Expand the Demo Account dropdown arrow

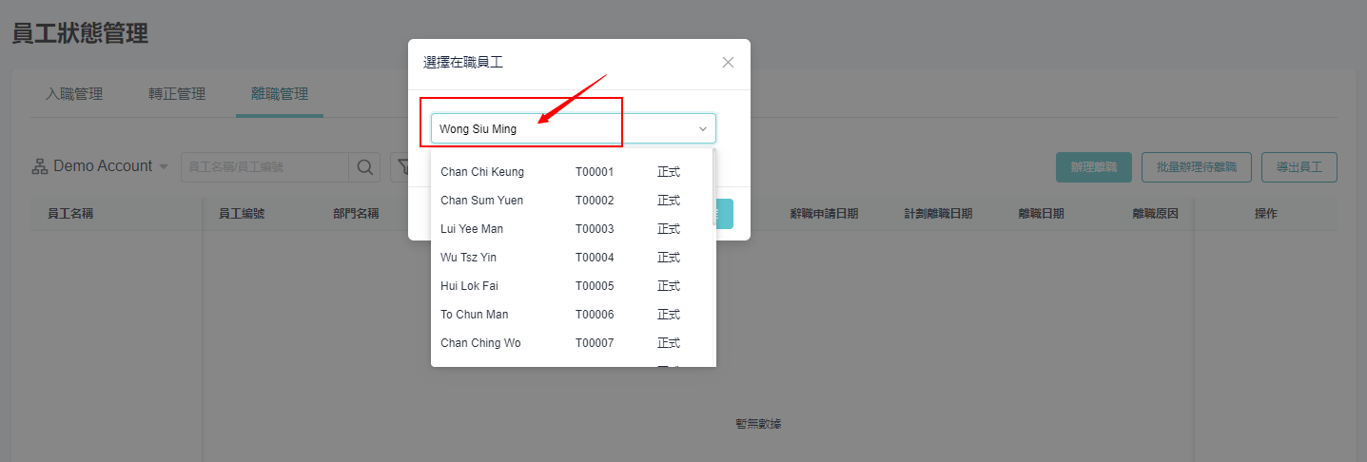(x=163, y=166)
